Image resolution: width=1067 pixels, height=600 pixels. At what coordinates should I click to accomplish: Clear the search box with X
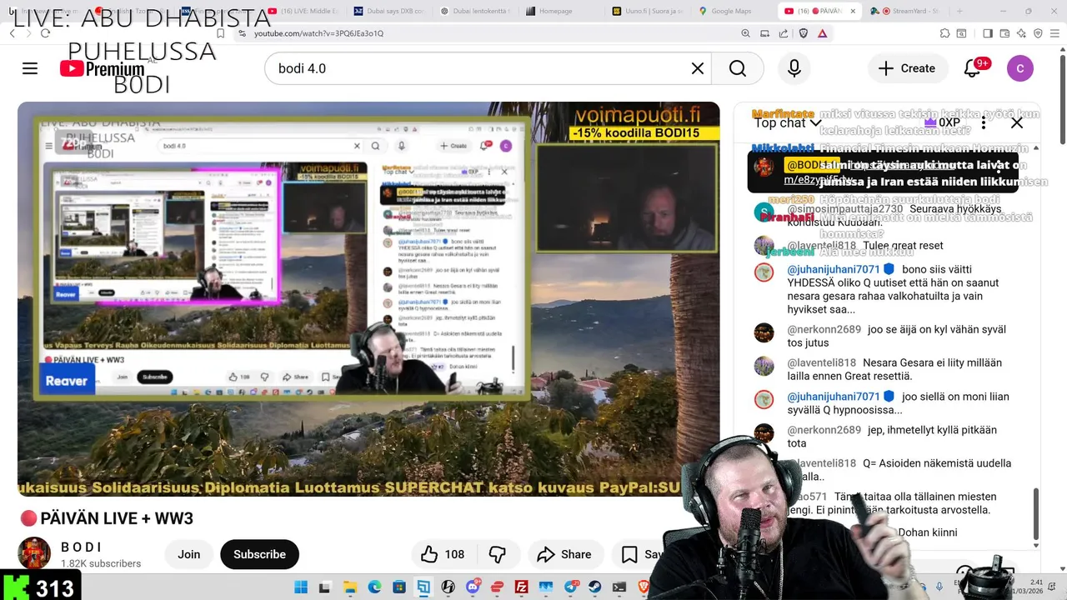[698, 68]
